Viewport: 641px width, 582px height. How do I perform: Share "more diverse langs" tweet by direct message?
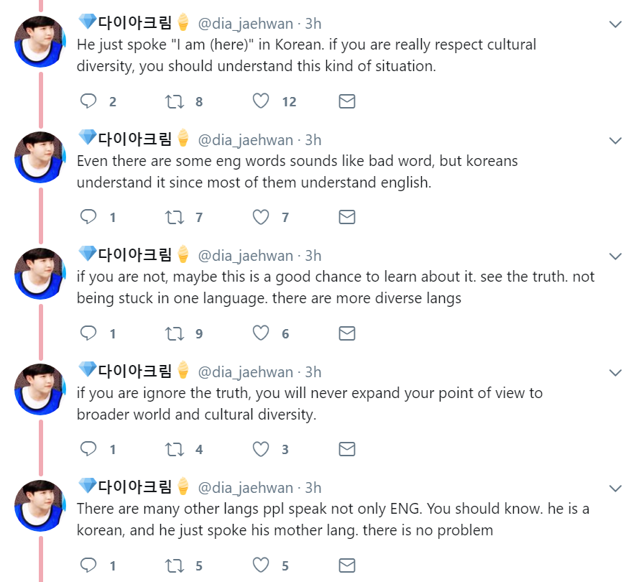pyautogui.click(x=347, y=333)
